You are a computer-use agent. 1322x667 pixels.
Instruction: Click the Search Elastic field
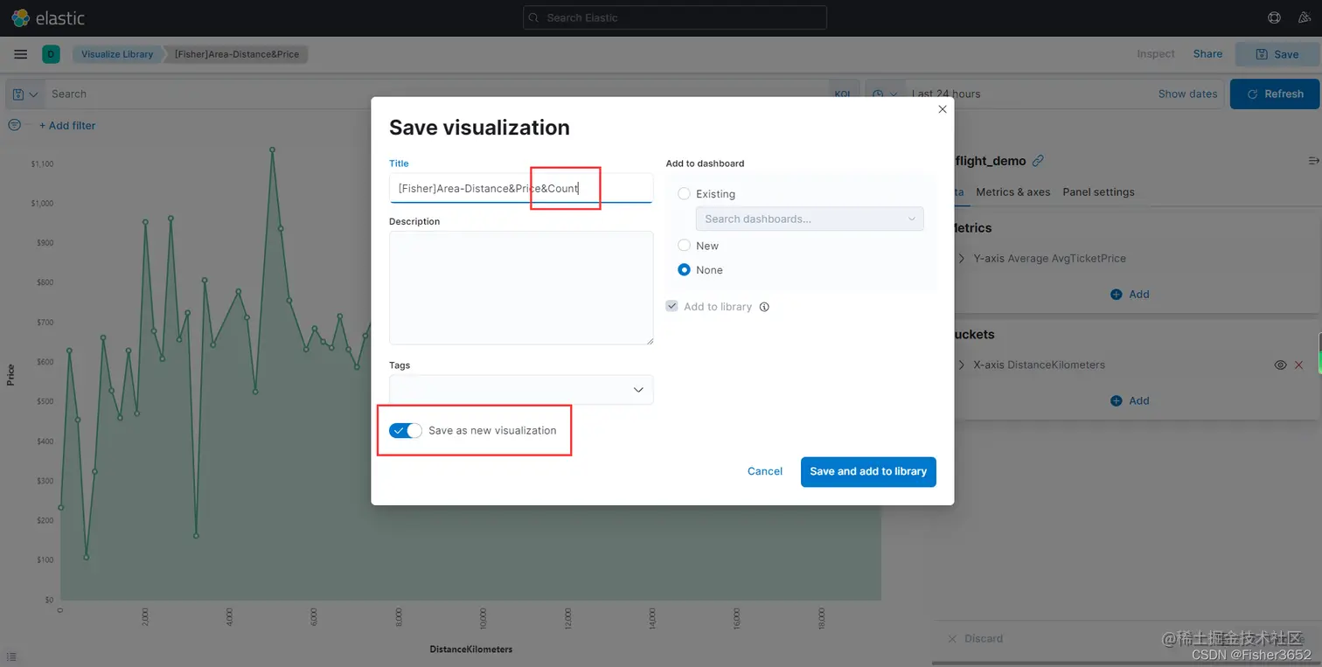click(675, 17)
